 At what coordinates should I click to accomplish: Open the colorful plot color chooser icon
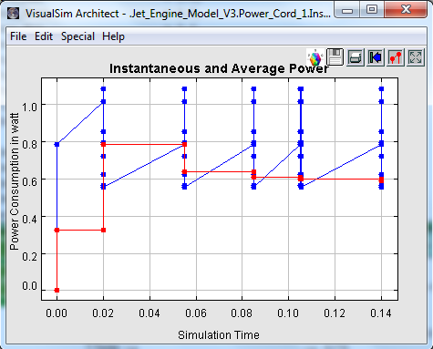[315, 57]
